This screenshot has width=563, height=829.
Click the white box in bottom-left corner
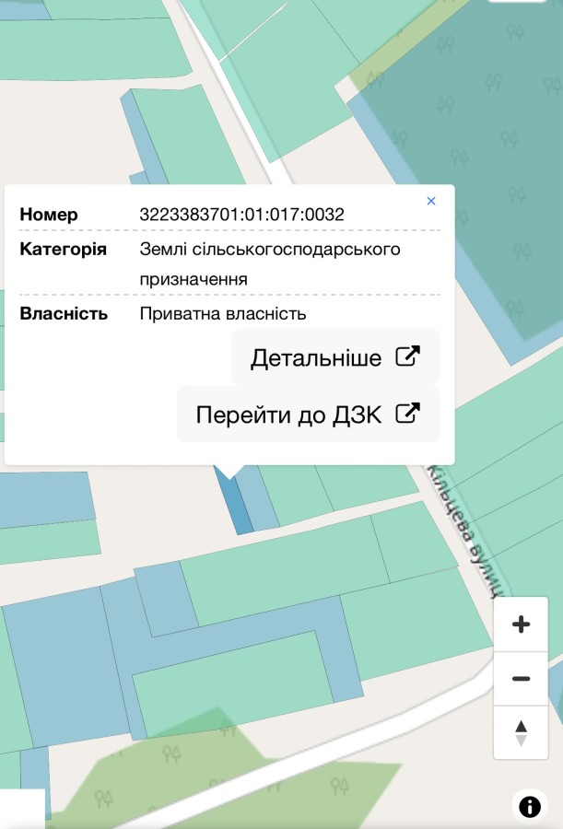[x=22, y=808]
